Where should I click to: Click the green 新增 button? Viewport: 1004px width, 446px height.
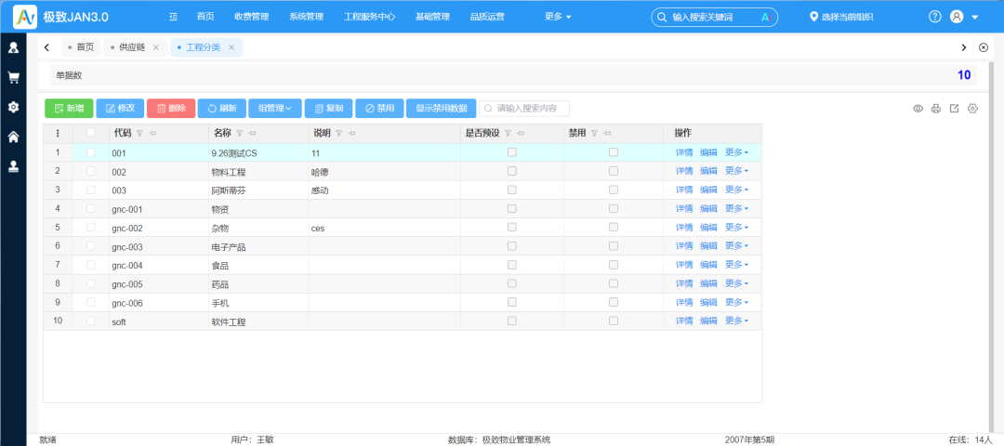(69, 108)
